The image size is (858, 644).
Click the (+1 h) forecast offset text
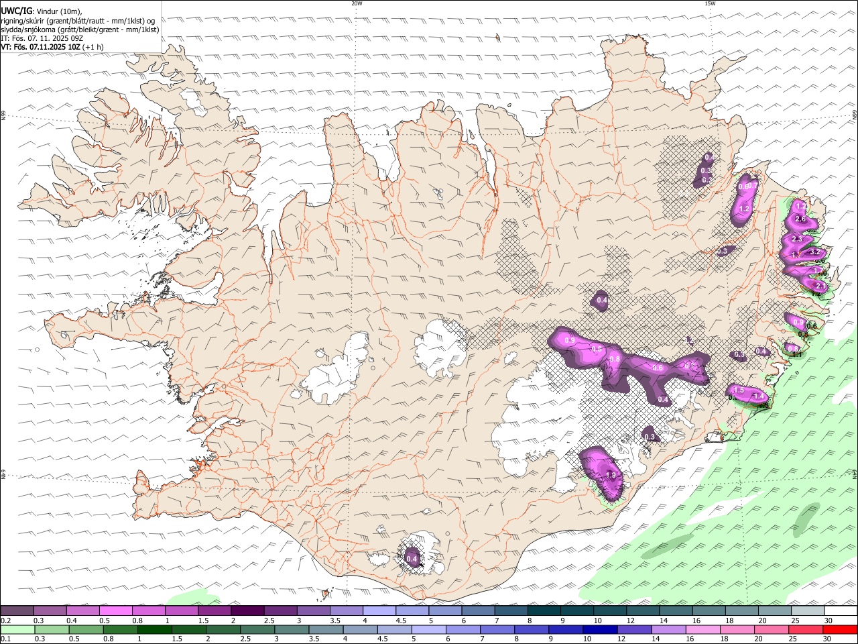(x=93, y=48)
